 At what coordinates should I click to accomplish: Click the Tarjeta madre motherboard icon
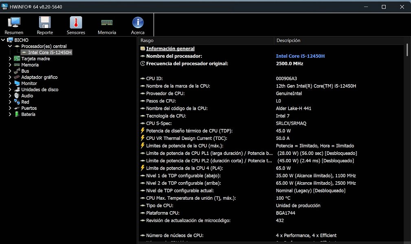[17, 59]
